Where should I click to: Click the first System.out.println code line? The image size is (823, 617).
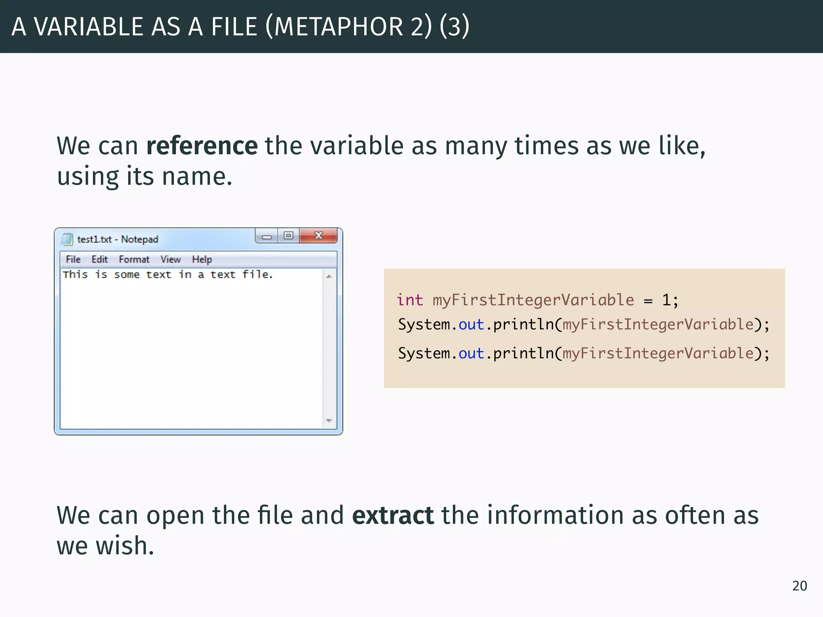click(584, 325)
